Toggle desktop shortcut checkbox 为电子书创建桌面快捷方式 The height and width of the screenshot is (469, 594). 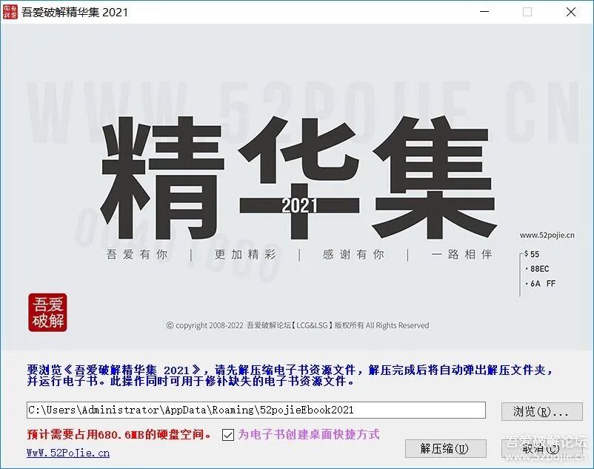pos(228,435)
